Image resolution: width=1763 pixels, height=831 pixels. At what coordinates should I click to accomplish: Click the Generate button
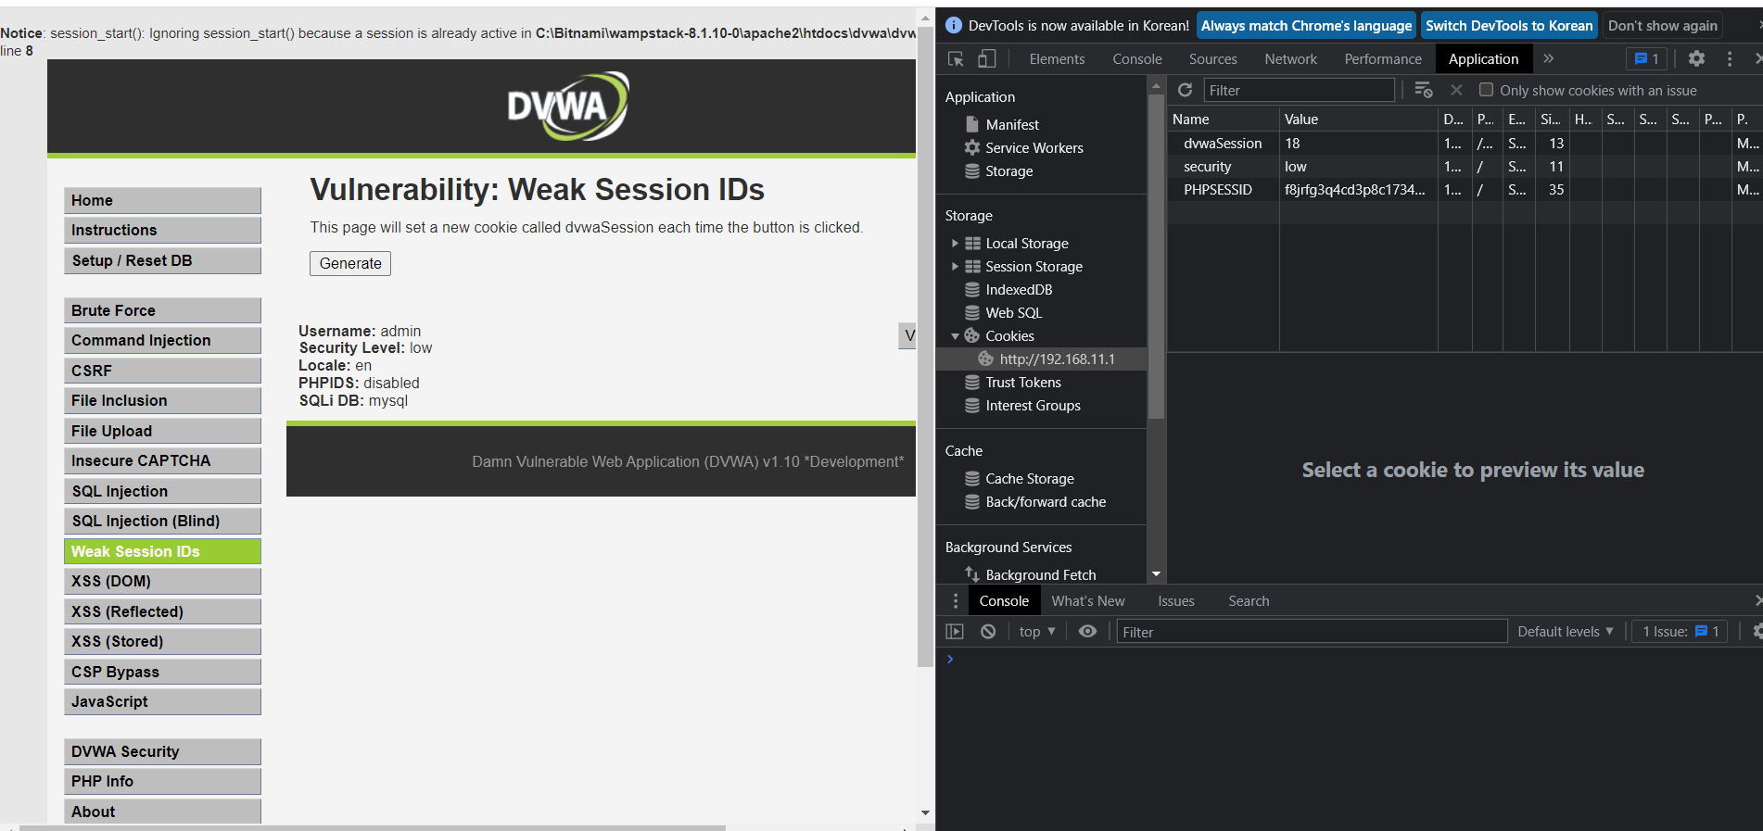pos(350,263)
